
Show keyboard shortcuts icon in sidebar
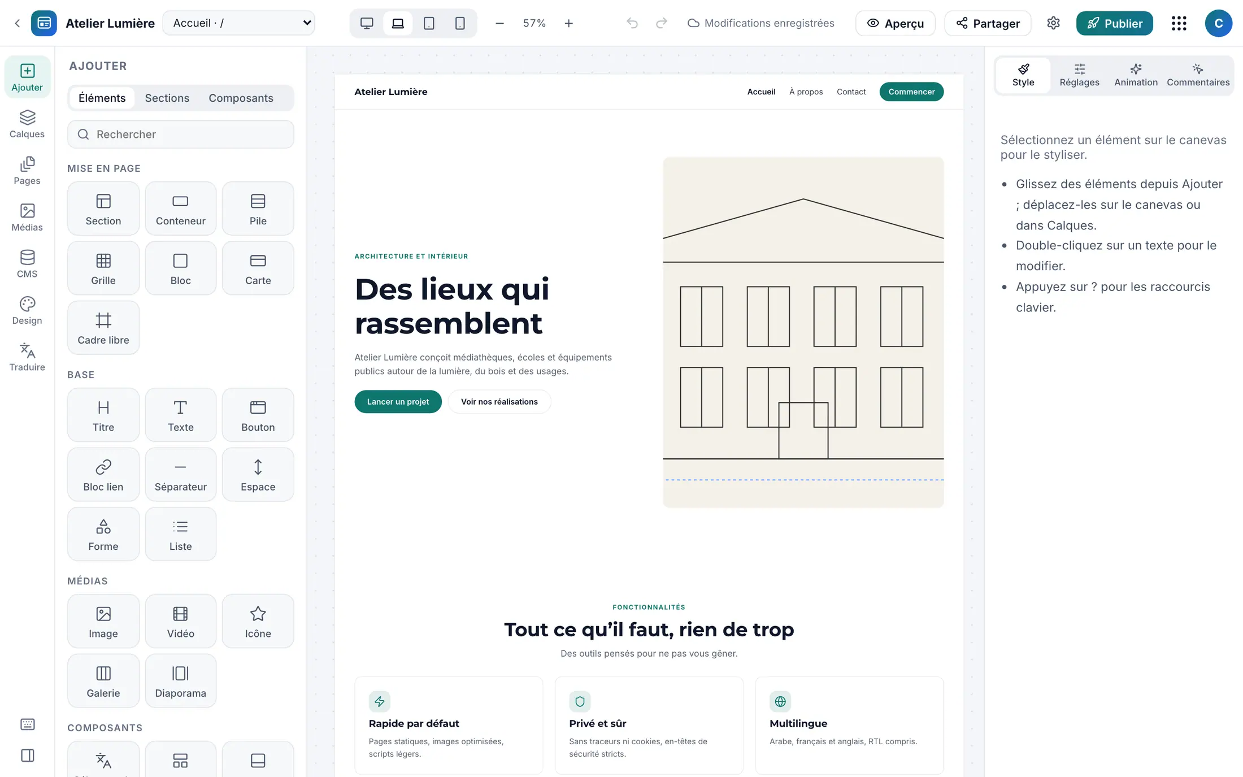pos(27,724)
